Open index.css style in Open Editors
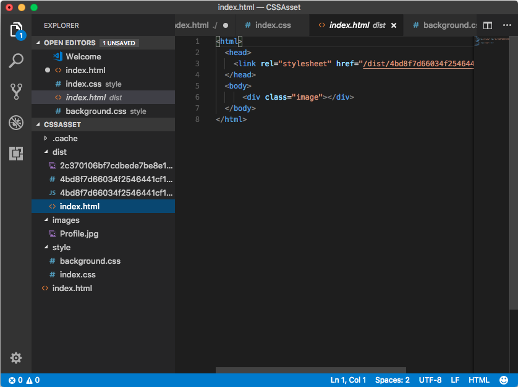Image resolution: width=518 pixels, height=387 pixels. click(x=103, y=84)
